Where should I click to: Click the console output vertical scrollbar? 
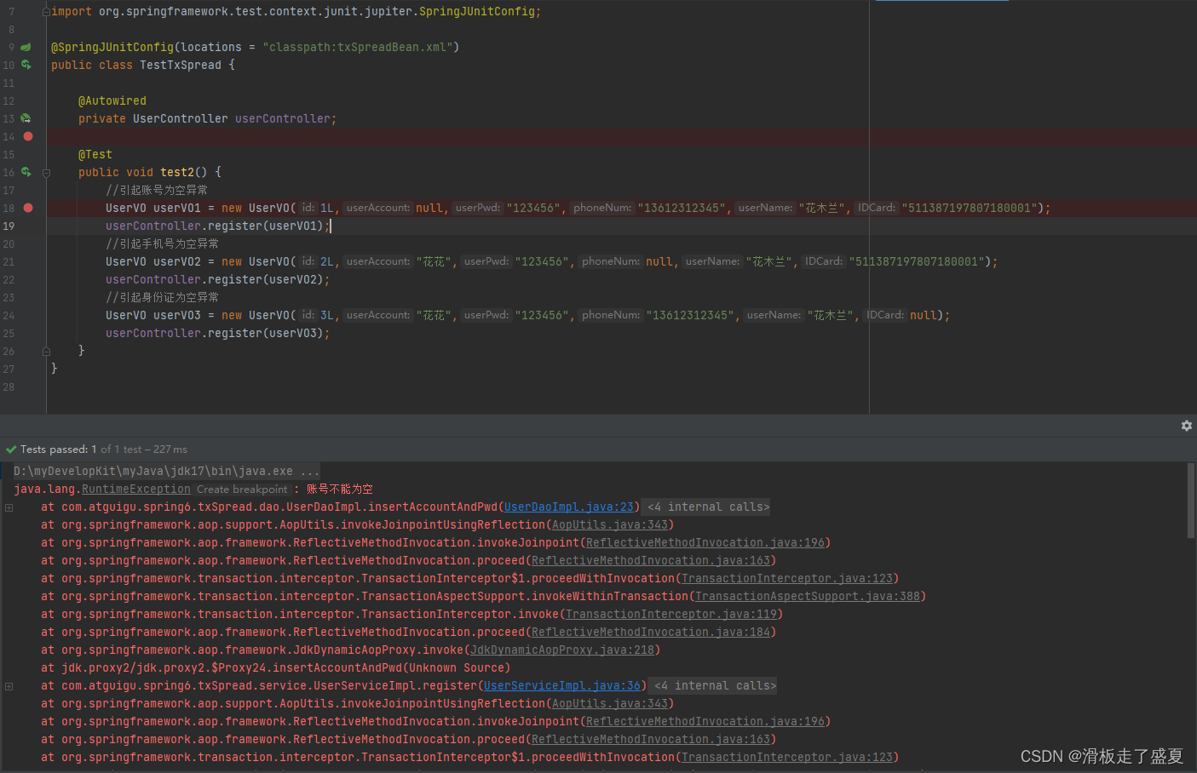pyautogui.click(x=1190, y=502)
